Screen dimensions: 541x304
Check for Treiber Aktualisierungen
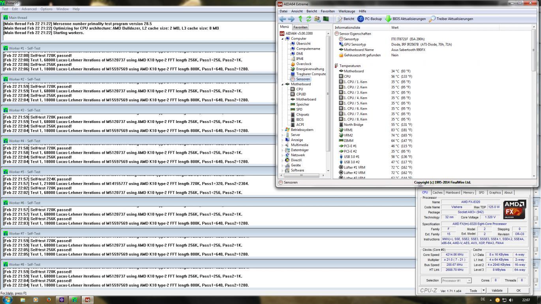pyautogui.click(x=451, y=19)
